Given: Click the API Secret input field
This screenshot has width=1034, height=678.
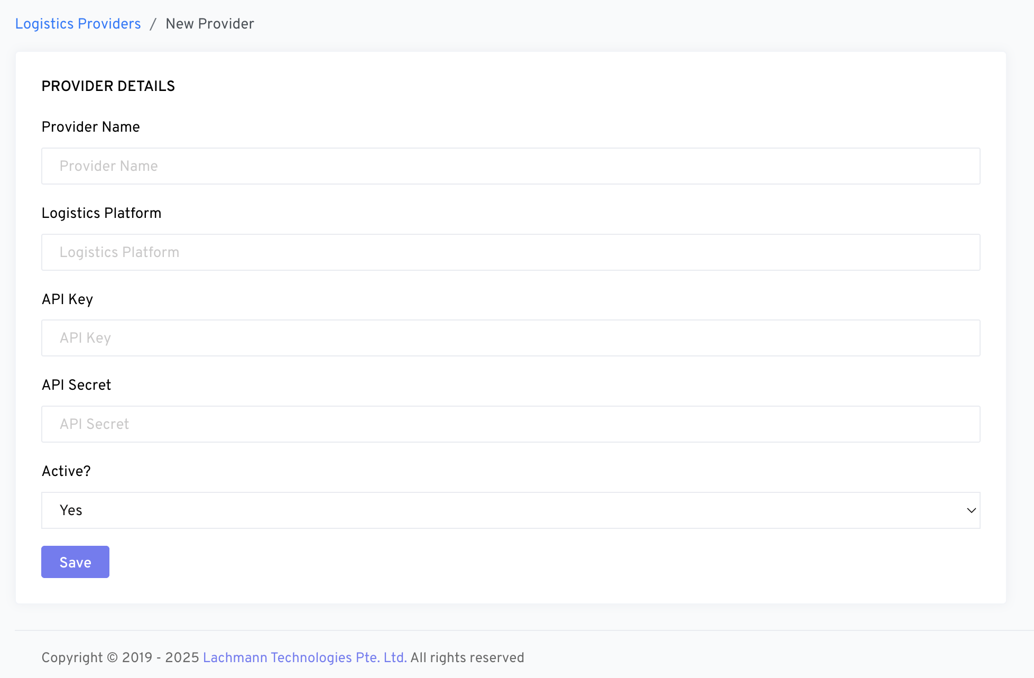Looking at the screenshot, I should [x=510, y=424].
